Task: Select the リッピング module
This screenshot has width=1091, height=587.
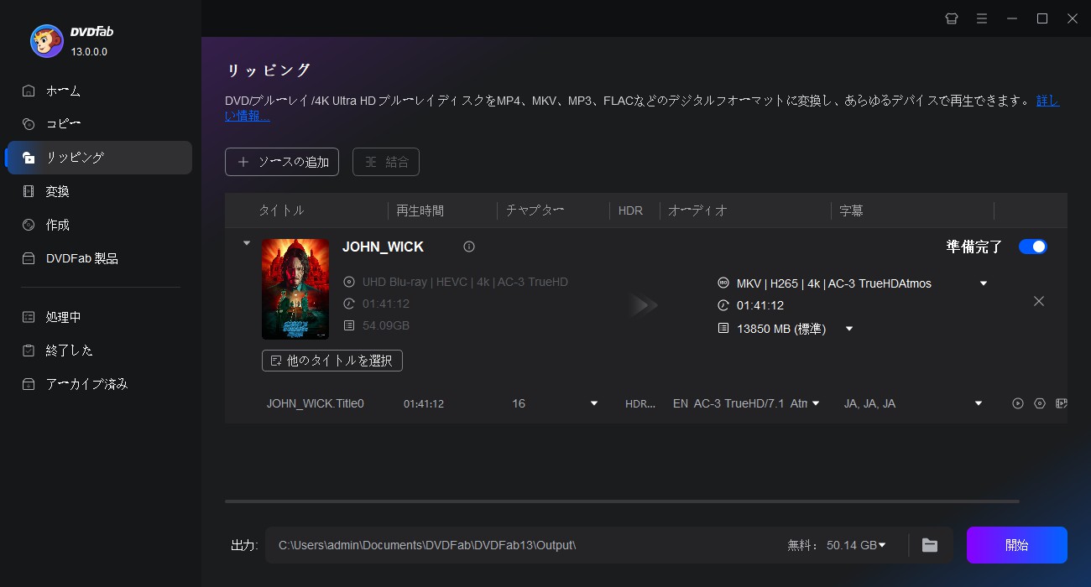Action: click(100, 158)
